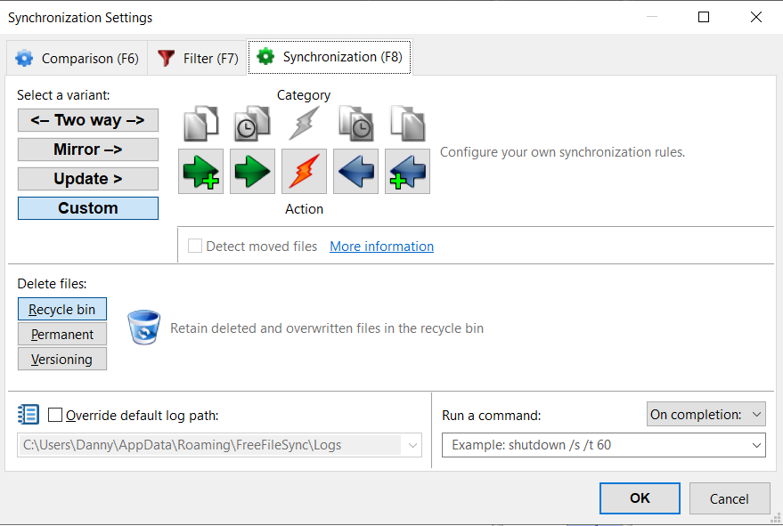Confirm settings with OK button
The image size is (783, 526).
[640, 498]
